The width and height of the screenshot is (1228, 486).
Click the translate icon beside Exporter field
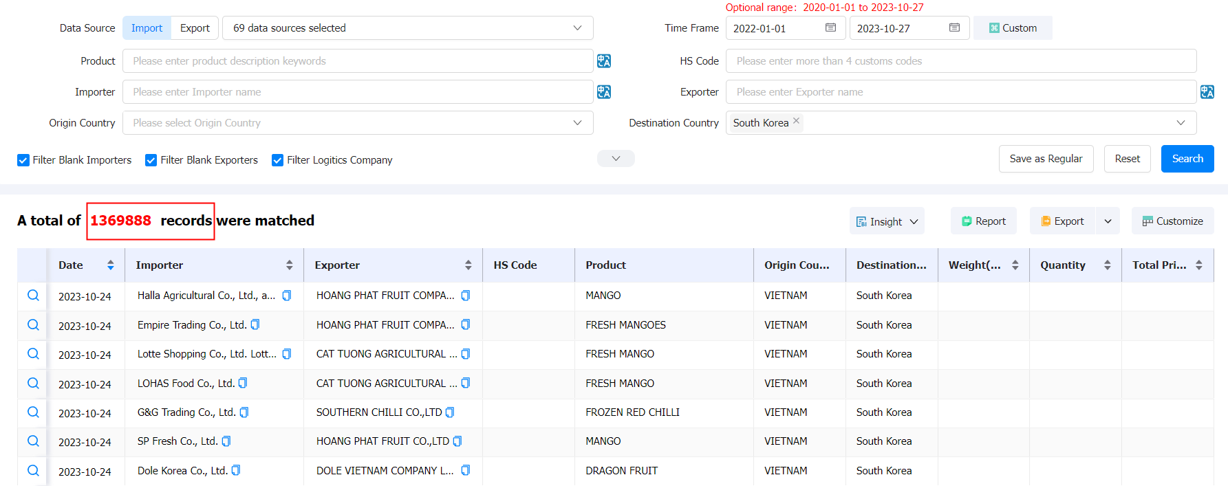(x=1207, y=92)
